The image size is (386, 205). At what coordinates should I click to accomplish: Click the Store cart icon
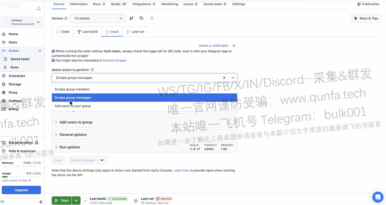tap(4, 42)
